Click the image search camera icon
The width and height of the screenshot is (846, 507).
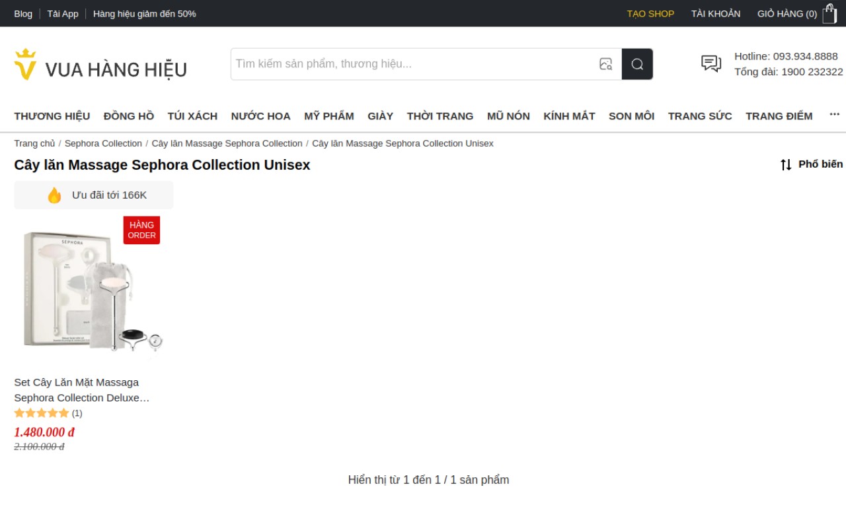click(x=605, y=64)
